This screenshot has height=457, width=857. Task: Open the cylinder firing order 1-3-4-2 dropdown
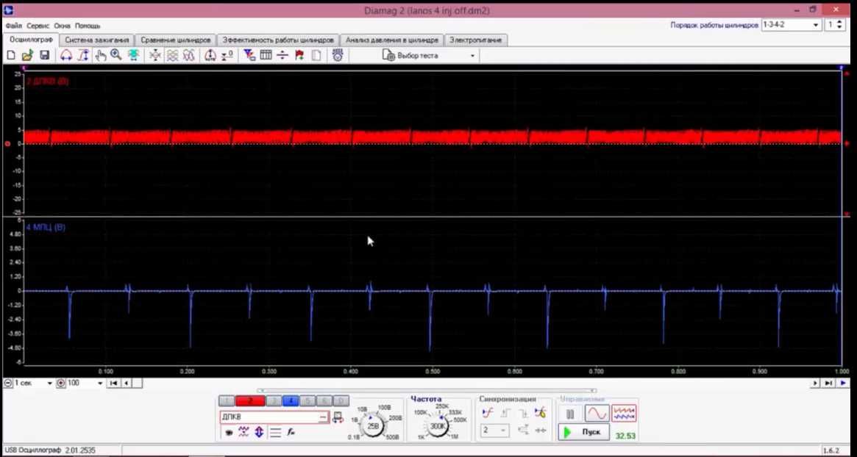(x=792, y=24)
